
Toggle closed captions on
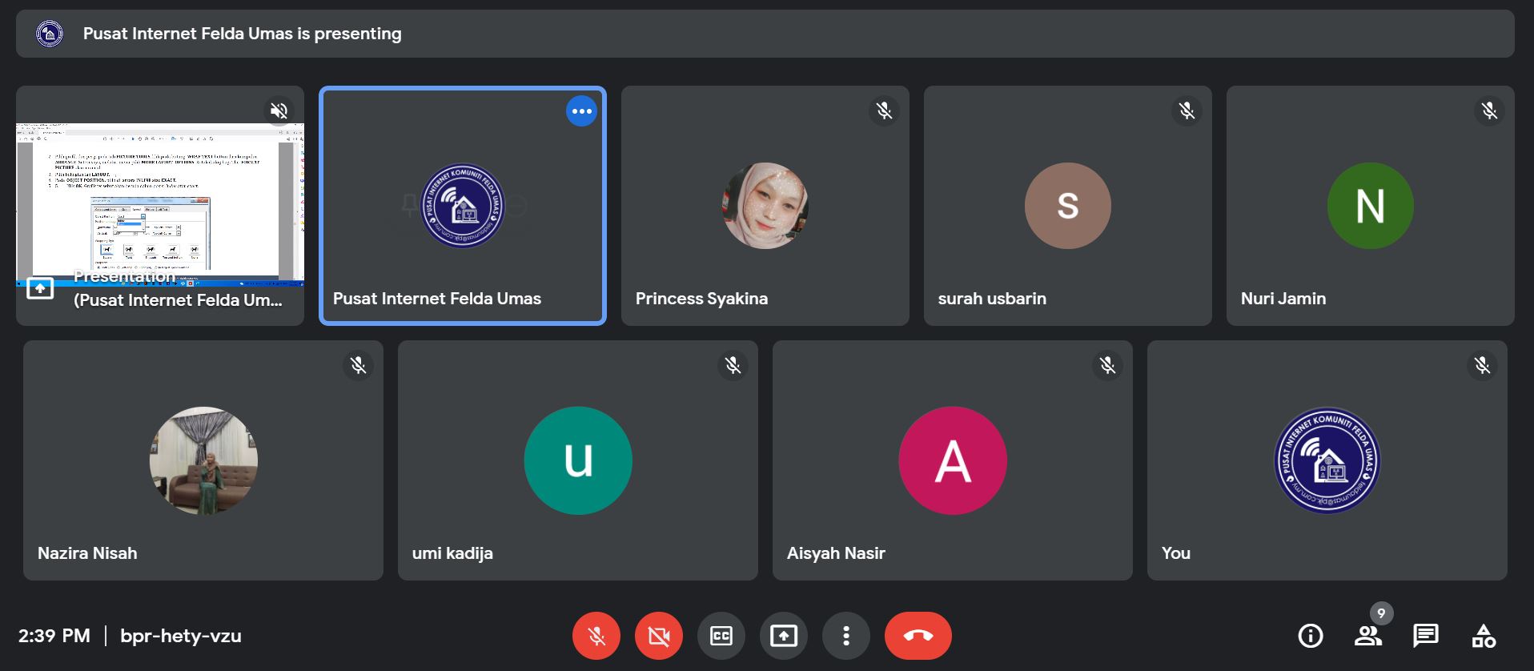click(721, 636)
